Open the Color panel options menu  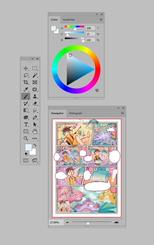101,19
